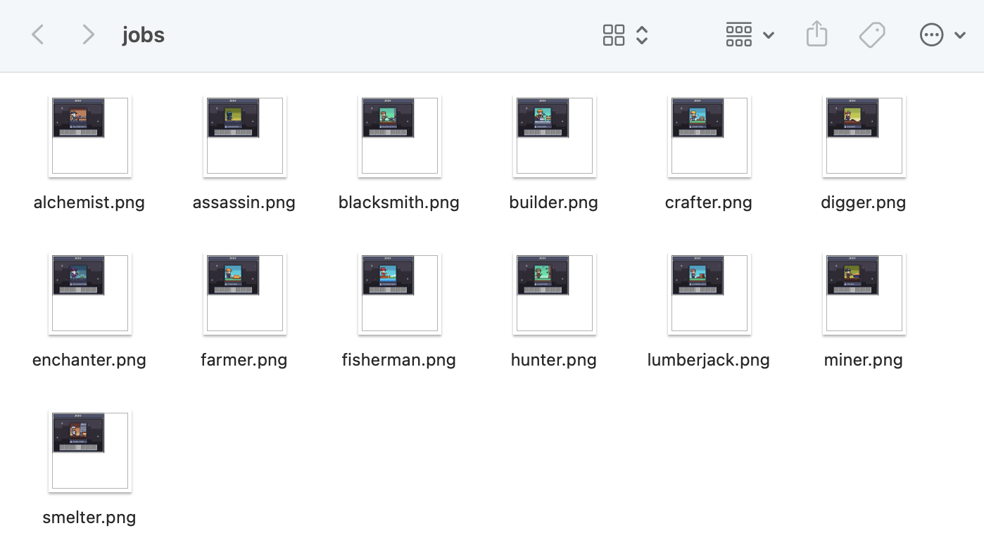Click the Forward navigation arrow
The image size is (984, 540).
pyautogui.click(x=88, y=34)
